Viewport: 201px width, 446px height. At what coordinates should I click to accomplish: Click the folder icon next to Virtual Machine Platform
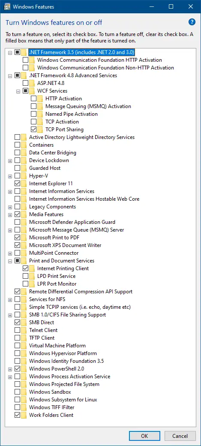click(24, 346)
